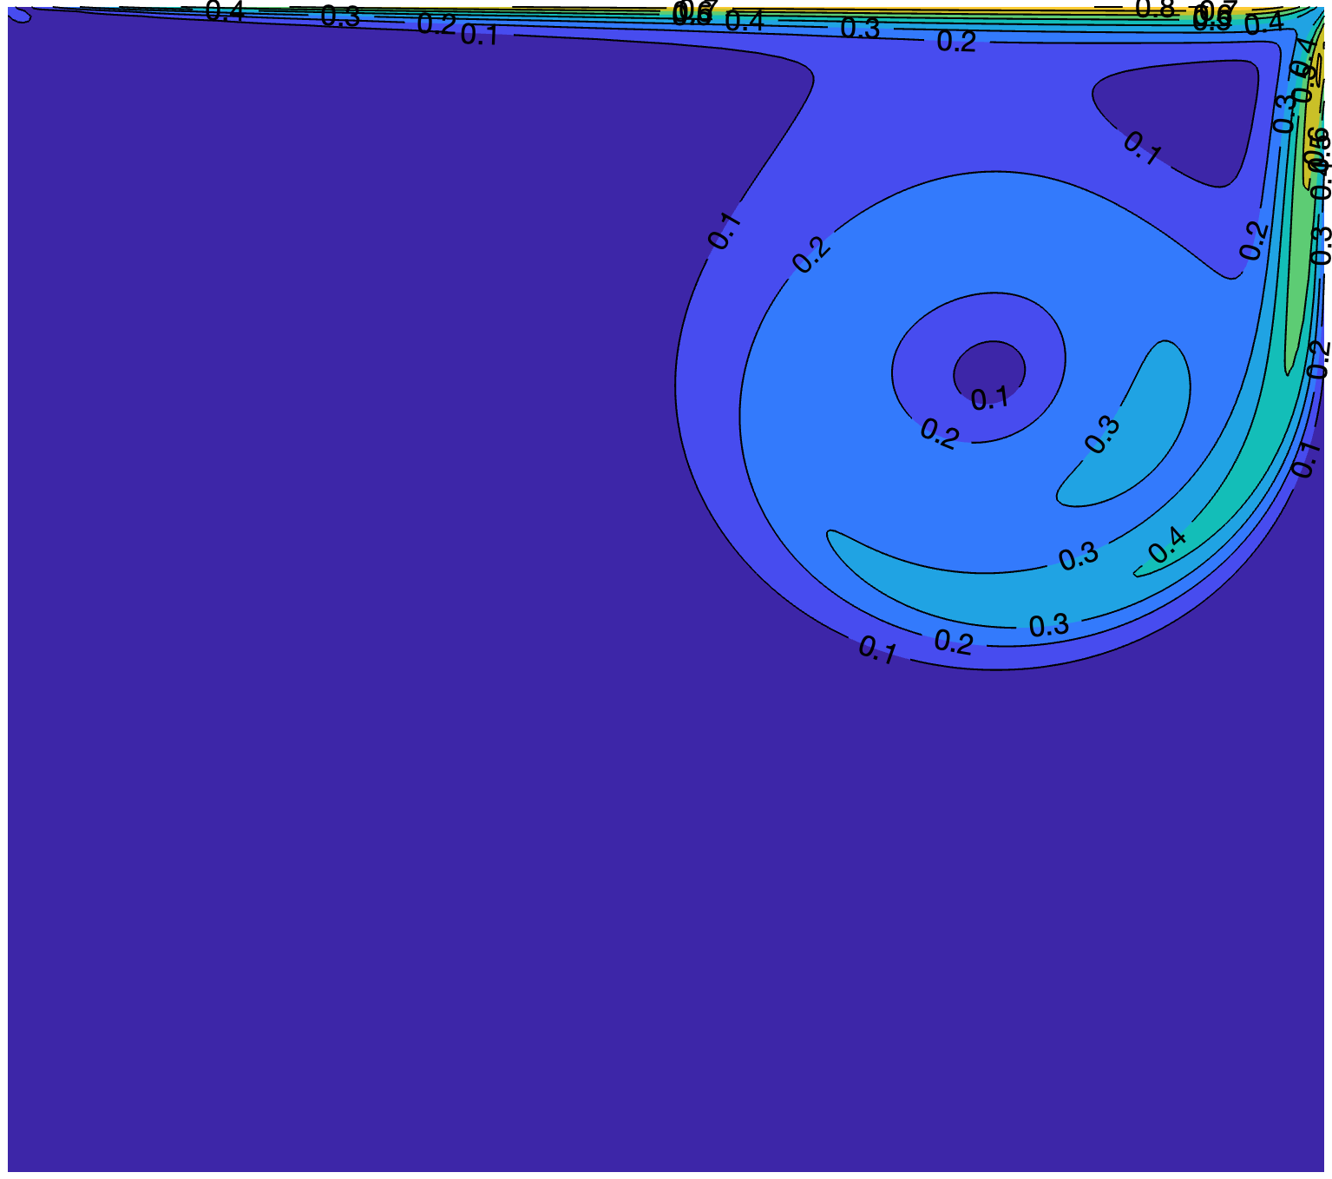Click the 0.2 label on the ring enclosing the central circle

point(940,433)
